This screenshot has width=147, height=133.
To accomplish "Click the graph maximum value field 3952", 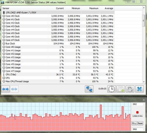I will [138, 104].
